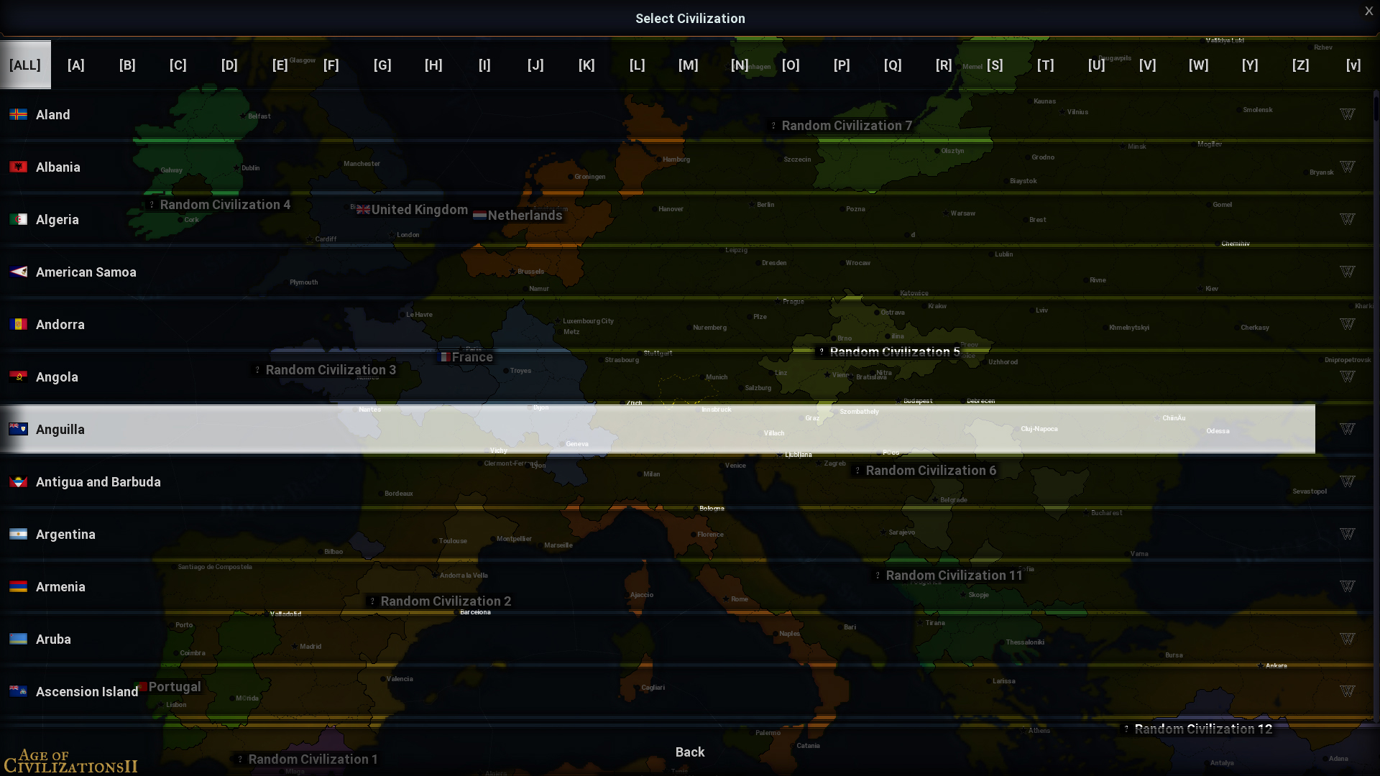
Task: Click the Anguilla flag icon
Action: click(18, 429)
